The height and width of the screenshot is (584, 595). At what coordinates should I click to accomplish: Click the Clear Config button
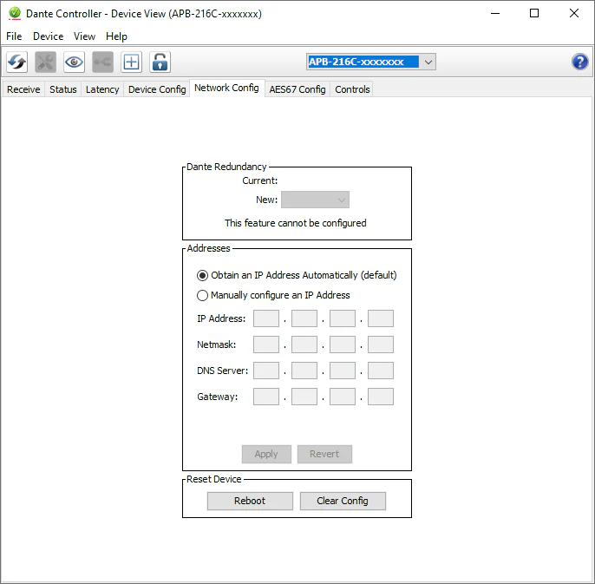pos(343,501)
